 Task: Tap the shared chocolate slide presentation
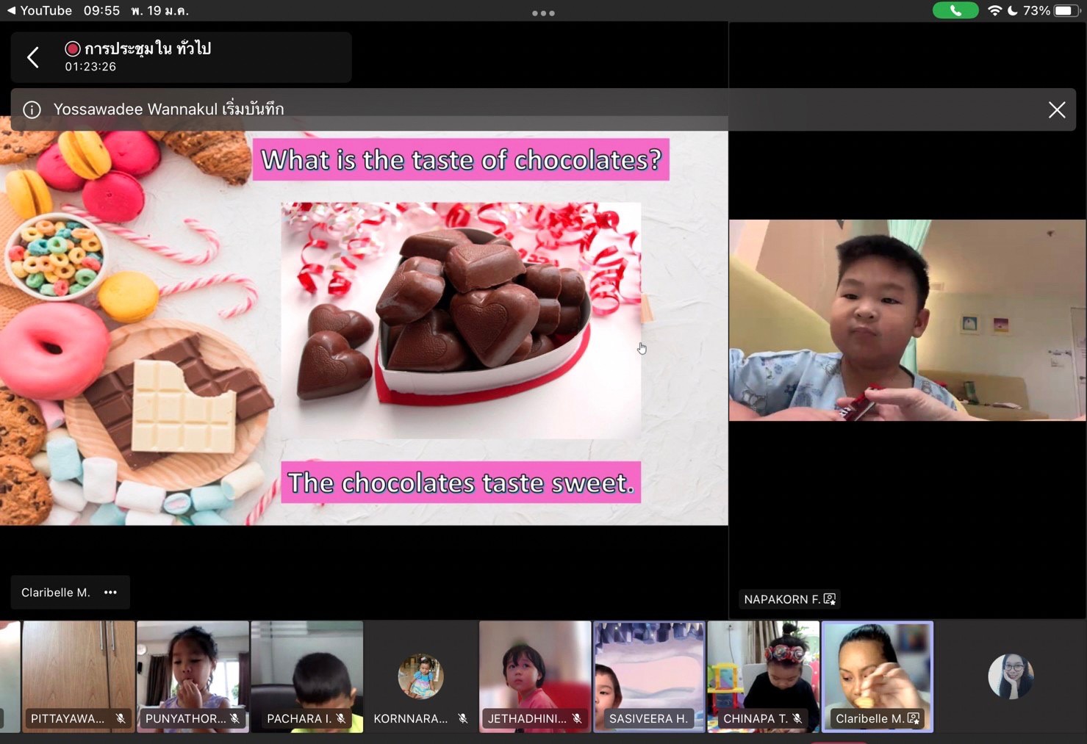point(364,328)
